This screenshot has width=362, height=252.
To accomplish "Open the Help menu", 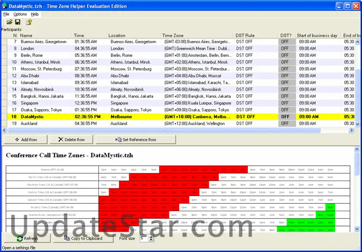I will pyautogui.click(x=35, y=14).
